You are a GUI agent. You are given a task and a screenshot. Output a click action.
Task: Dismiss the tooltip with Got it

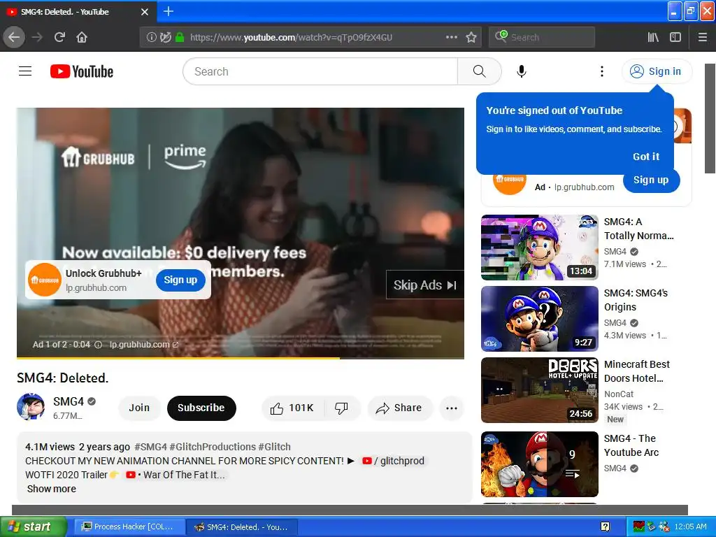point(645,157)
